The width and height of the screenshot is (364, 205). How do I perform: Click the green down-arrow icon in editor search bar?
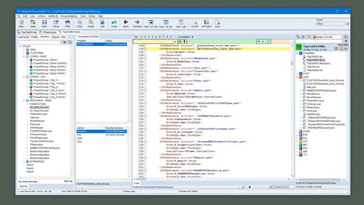tap(180, 42)
